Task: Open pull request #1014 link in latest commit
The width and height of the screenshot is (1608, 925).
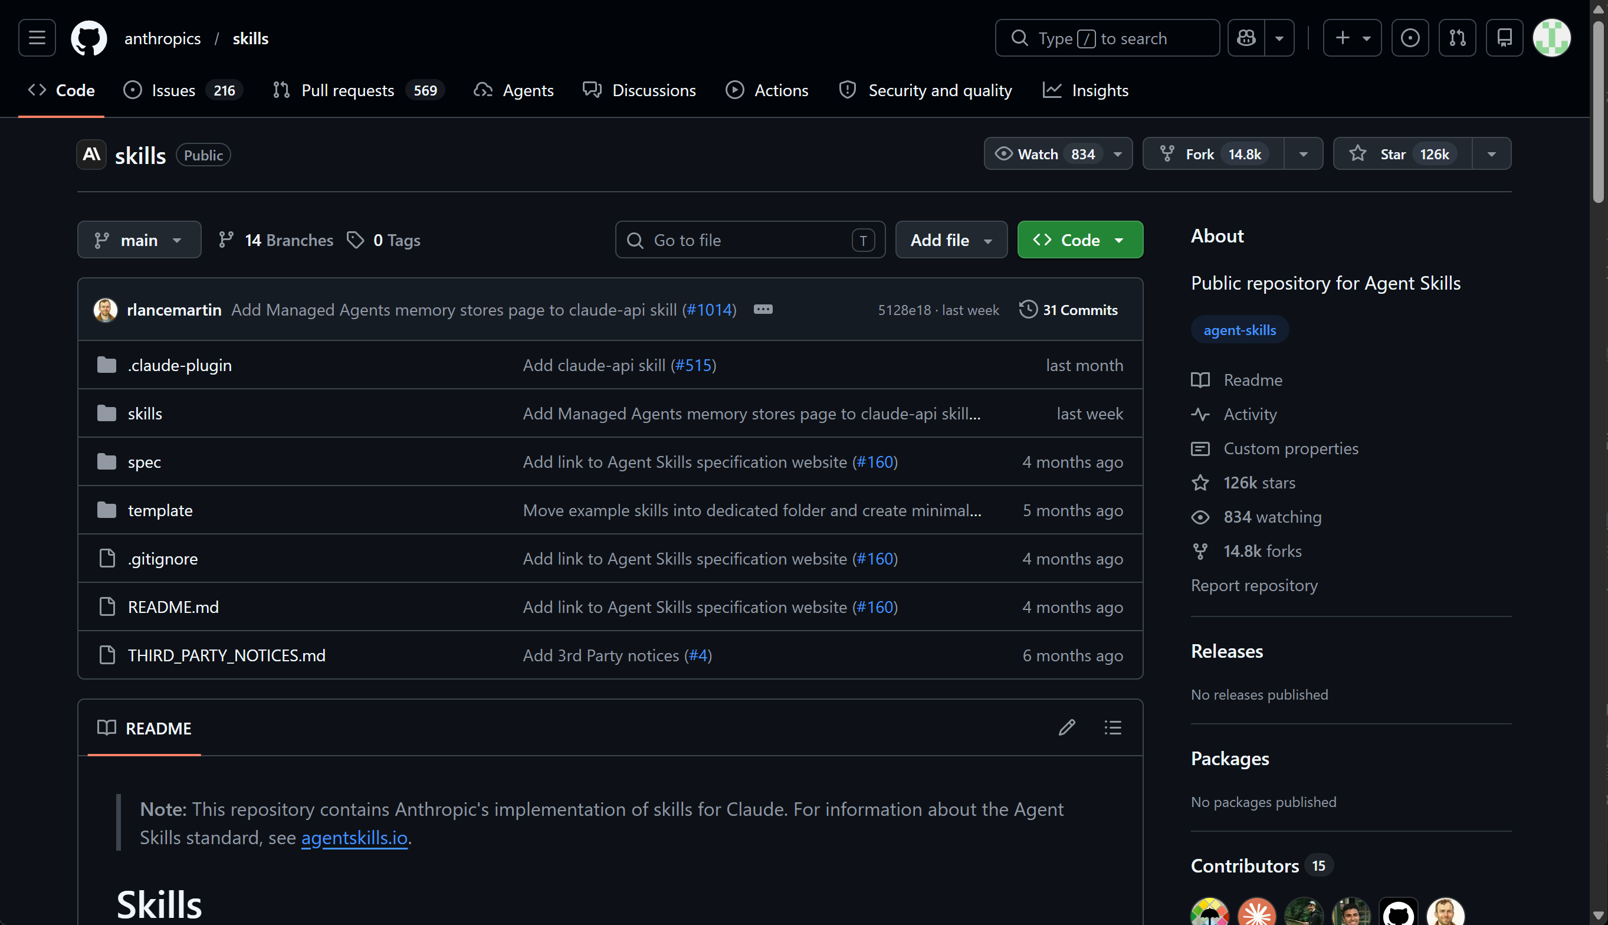Action: click(x=710, y=309)
